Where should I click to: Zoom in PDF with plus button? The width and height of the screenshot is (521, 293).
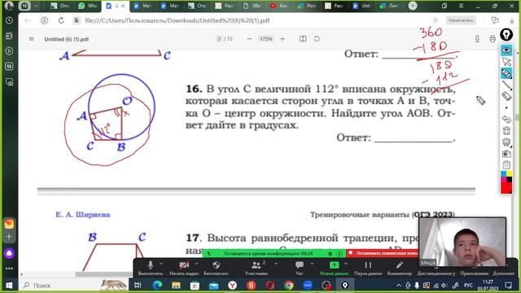(x=282, y=39)
